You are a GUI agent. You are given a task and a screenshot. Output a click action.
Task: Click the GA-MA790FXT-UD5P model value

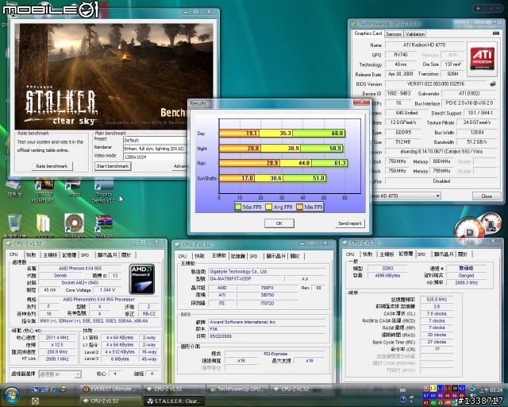(x=245, y=279)
